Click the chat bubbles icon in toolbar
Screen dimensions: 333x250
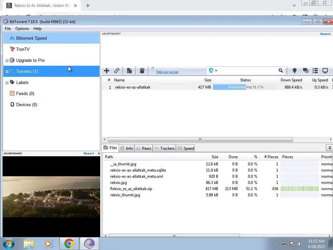click(x=305, y=71)
